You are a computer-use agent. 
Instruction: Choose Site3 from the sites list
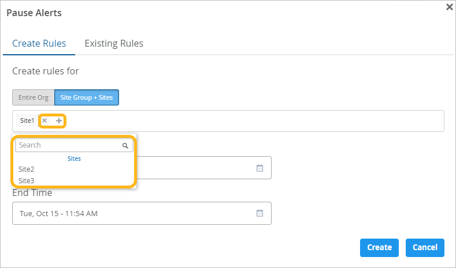point(27,180)
